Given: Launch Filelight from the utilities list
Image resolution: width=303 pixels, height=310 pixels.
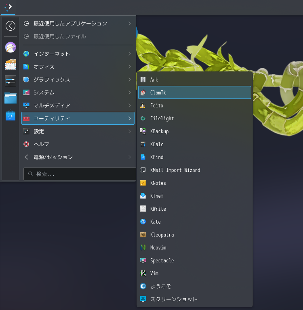Looking at the screenshot, I should tap(195, 118).
